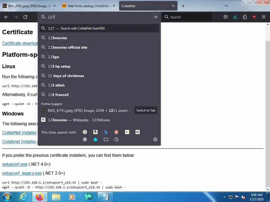Reload the current page

click(25, 17)
